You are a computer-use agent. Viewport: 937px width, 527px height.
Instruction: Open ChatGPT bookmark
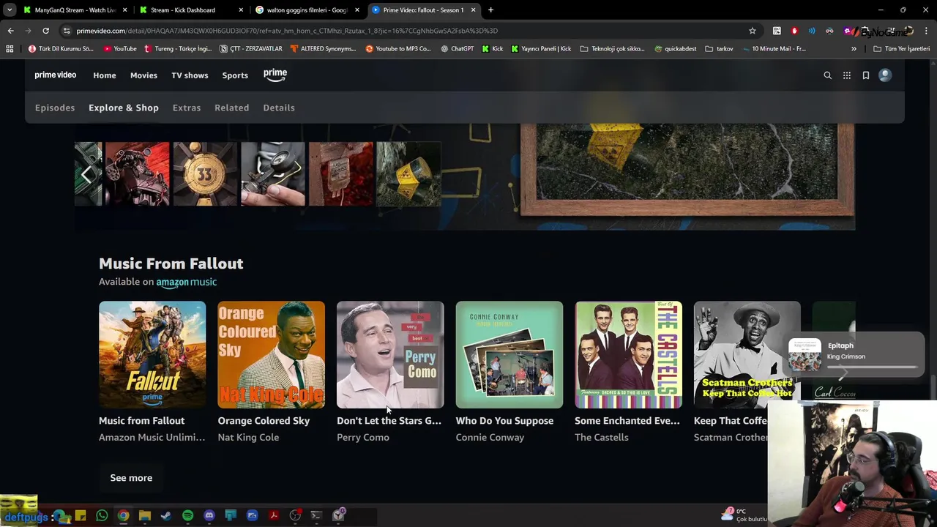tap(457, 48)
